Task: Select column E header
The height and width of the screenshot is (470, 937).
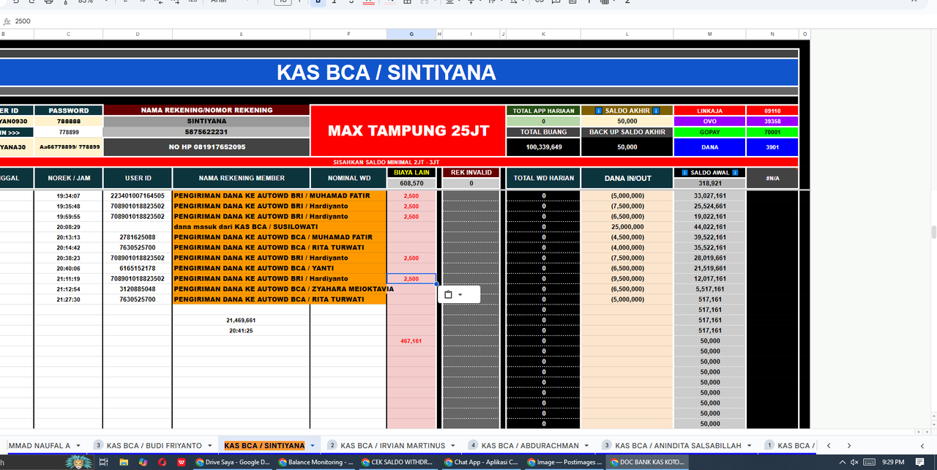Action: [241, 34]
